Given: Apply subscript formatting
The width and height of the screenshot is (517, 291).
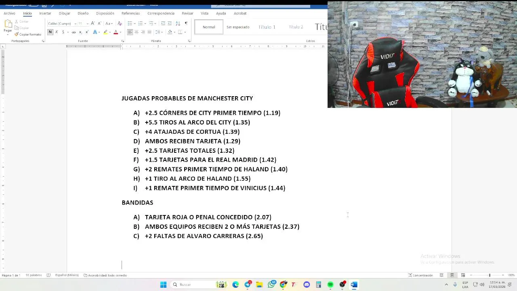Looking at the screenshot, I should 80,32.
